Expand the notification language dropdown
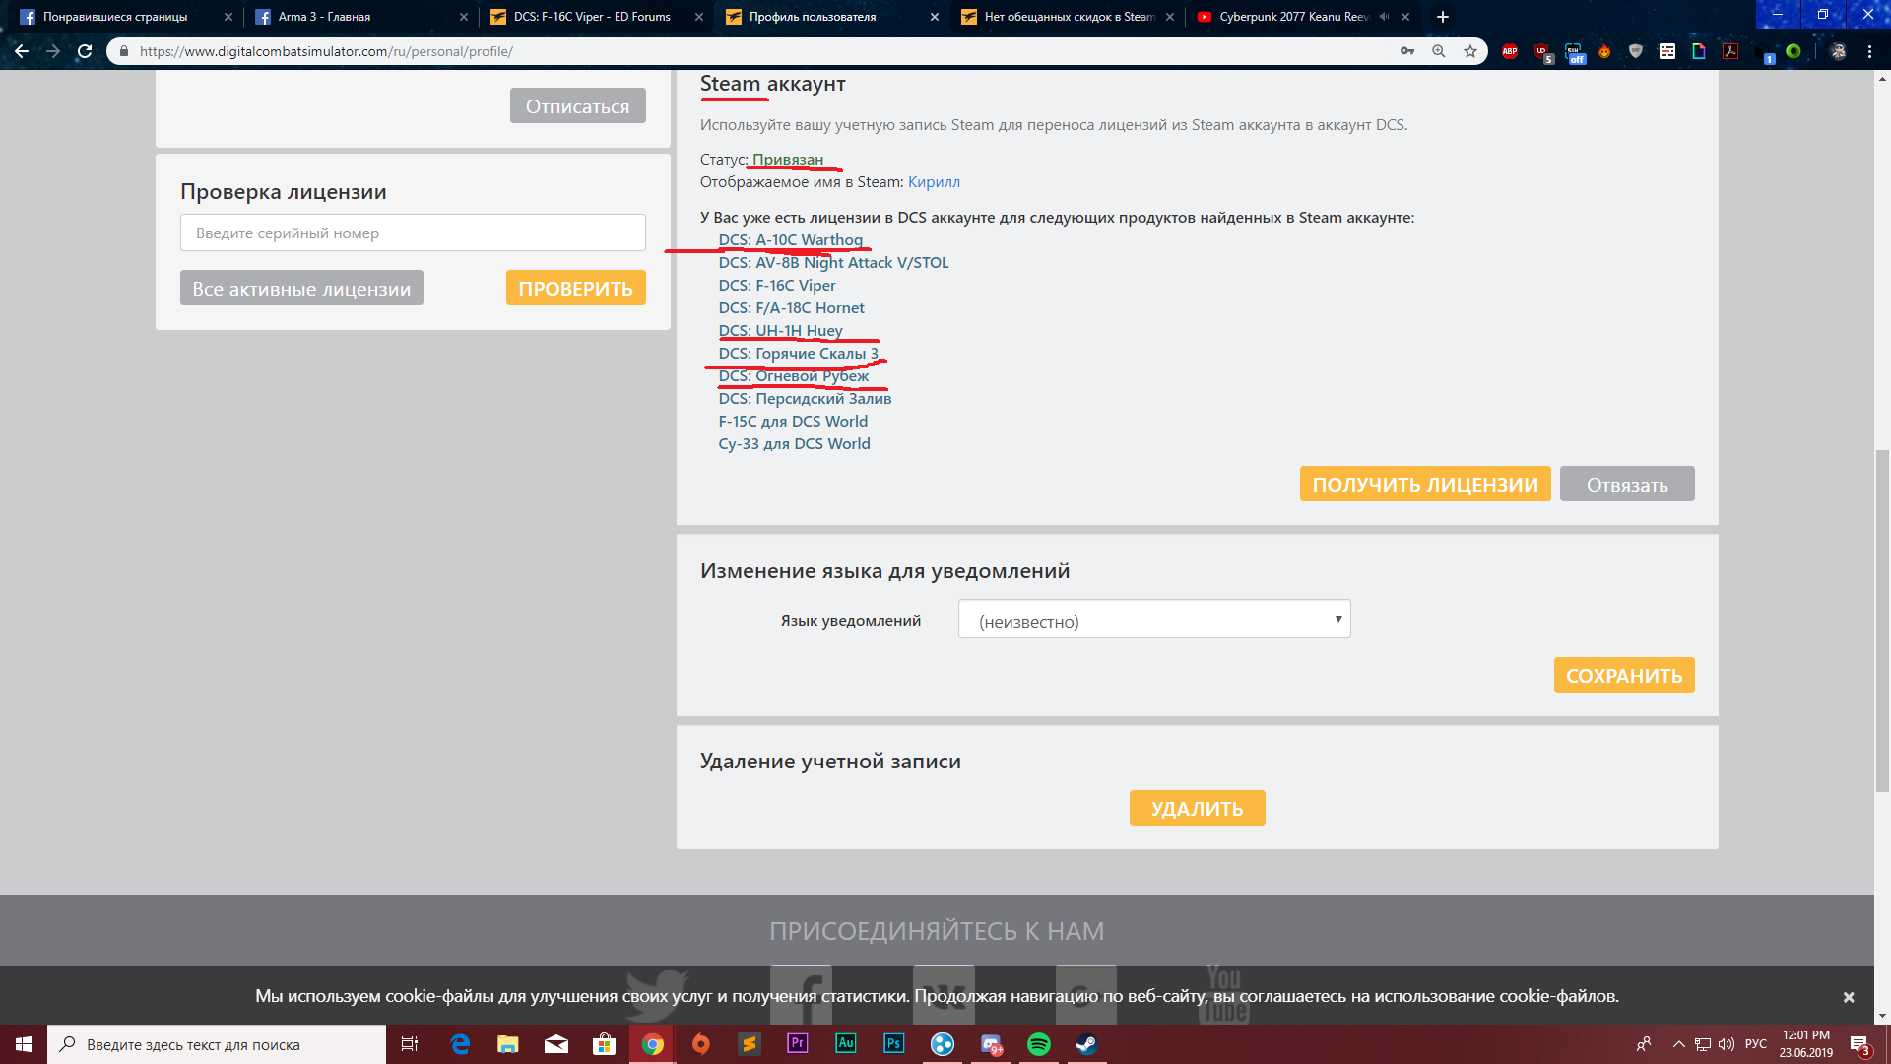 [x=1154, y=620]
